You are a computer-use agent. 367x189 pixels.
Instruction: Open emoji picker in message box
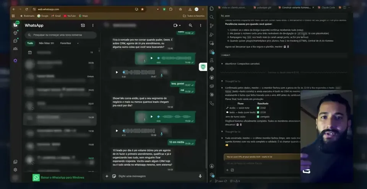tap(114, 176)
